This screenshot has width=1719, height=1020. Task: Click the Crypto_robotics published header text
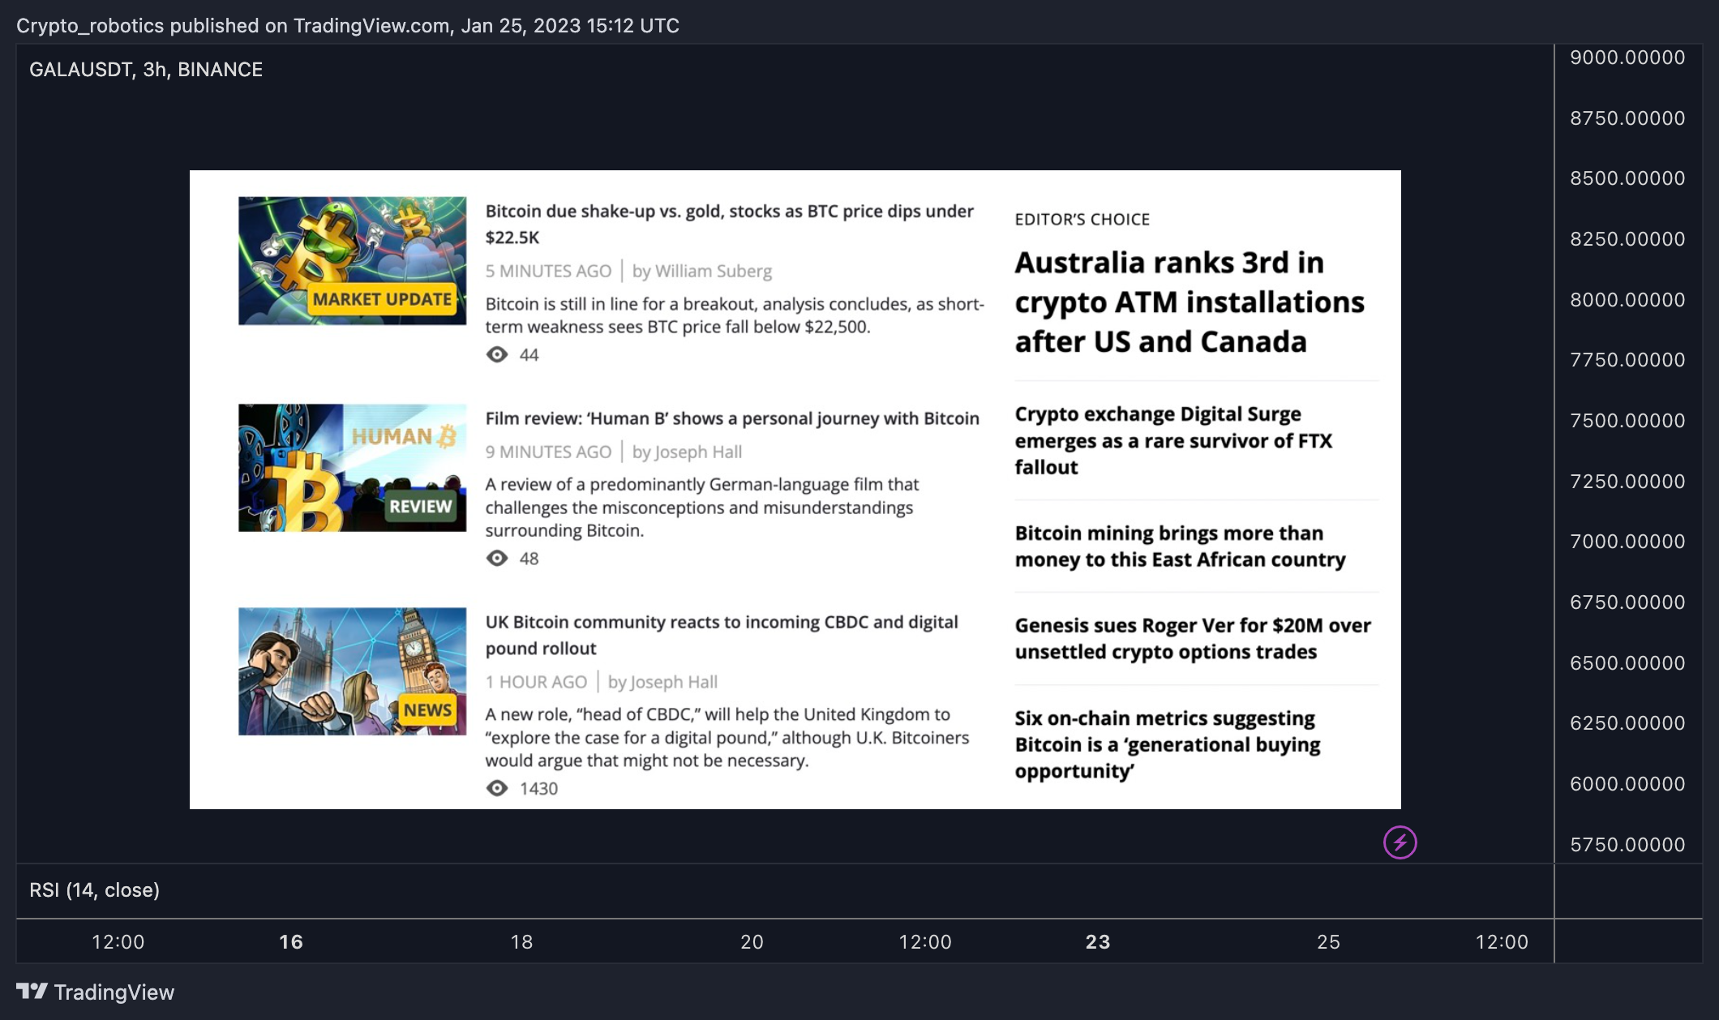pos(348,26)
